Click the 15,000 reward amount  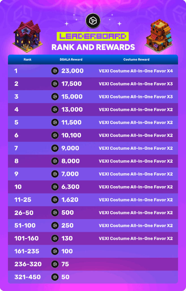72,97
